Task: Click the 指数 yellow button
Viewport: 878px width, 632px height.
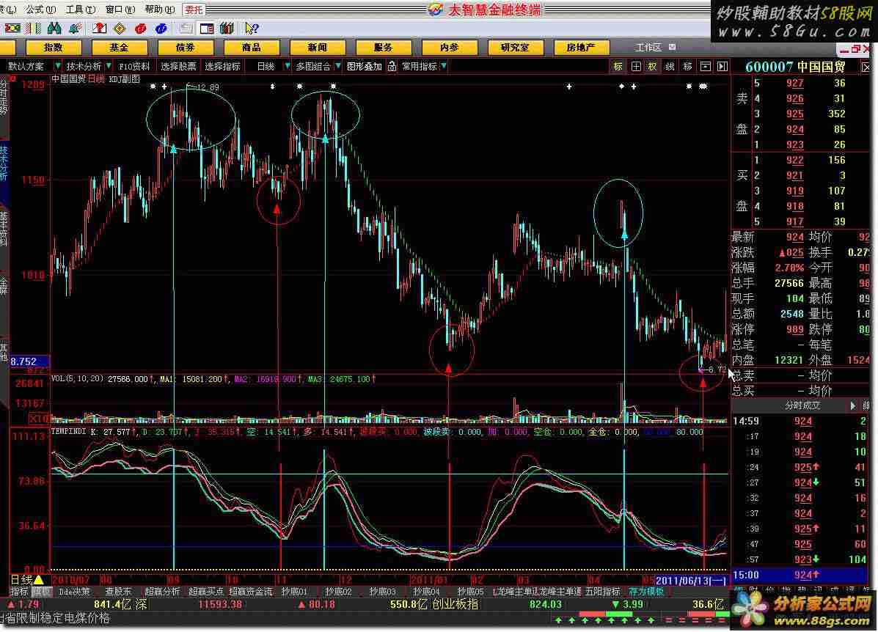Action: pyautogui.click(x=54, y=48)
